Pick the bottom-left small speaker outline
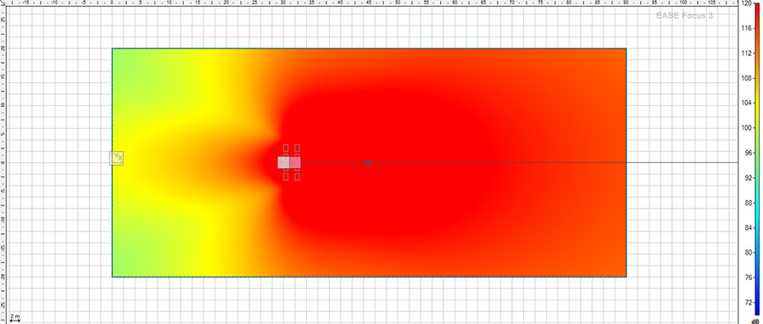Viewport: 763px width, 324px height. (x=286, y=176)
